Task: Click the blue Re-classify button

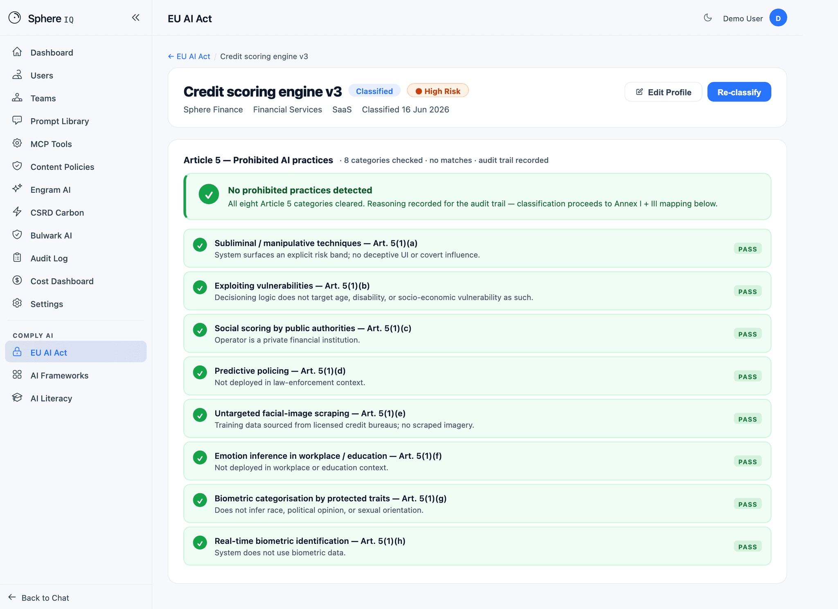Action: coord(739,92)
